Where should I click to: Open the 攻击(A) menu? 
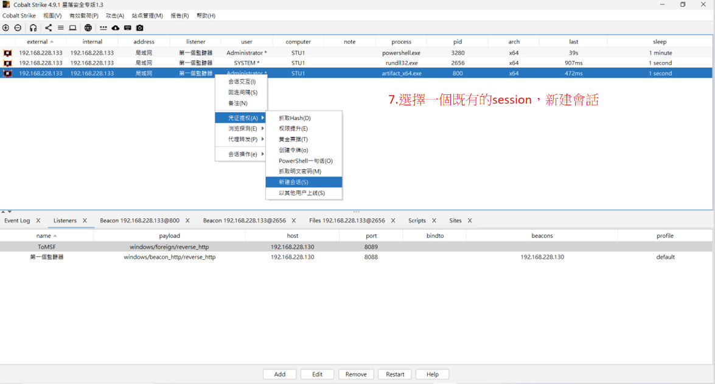[x=115, y=15]
